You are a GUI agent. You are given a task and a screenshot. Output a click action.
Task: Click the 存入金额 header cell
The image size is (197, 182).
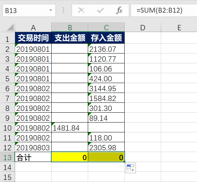[106, 38]
